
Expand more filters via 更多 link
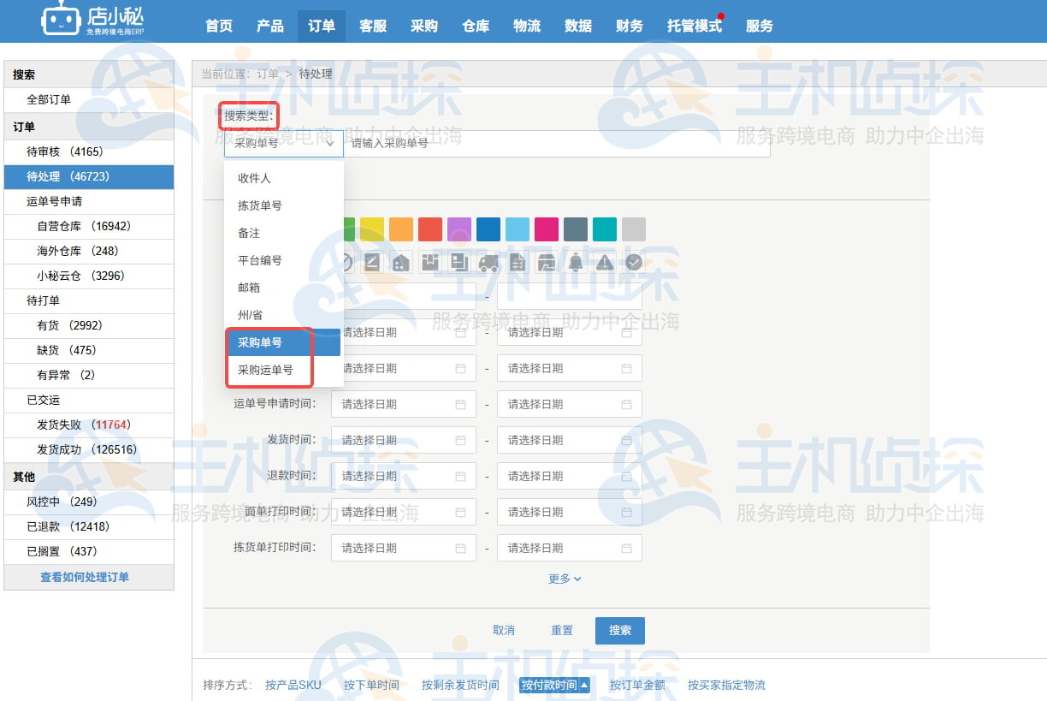point(562,579)
